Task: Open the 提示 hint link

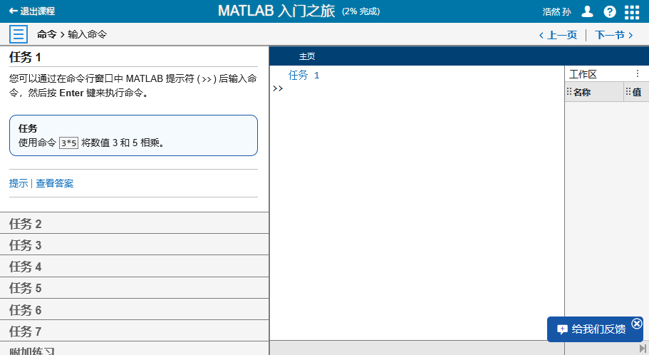Action: [19, 183]
